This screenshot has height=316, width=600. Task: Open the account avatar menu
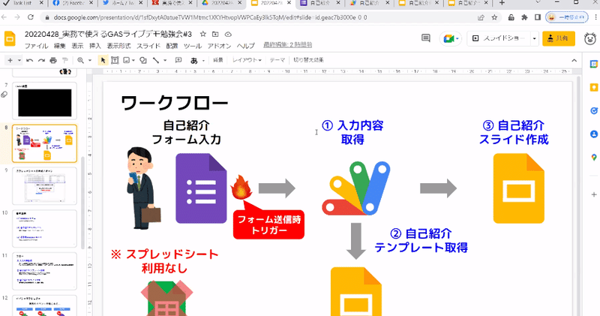(x=590, y=38)
